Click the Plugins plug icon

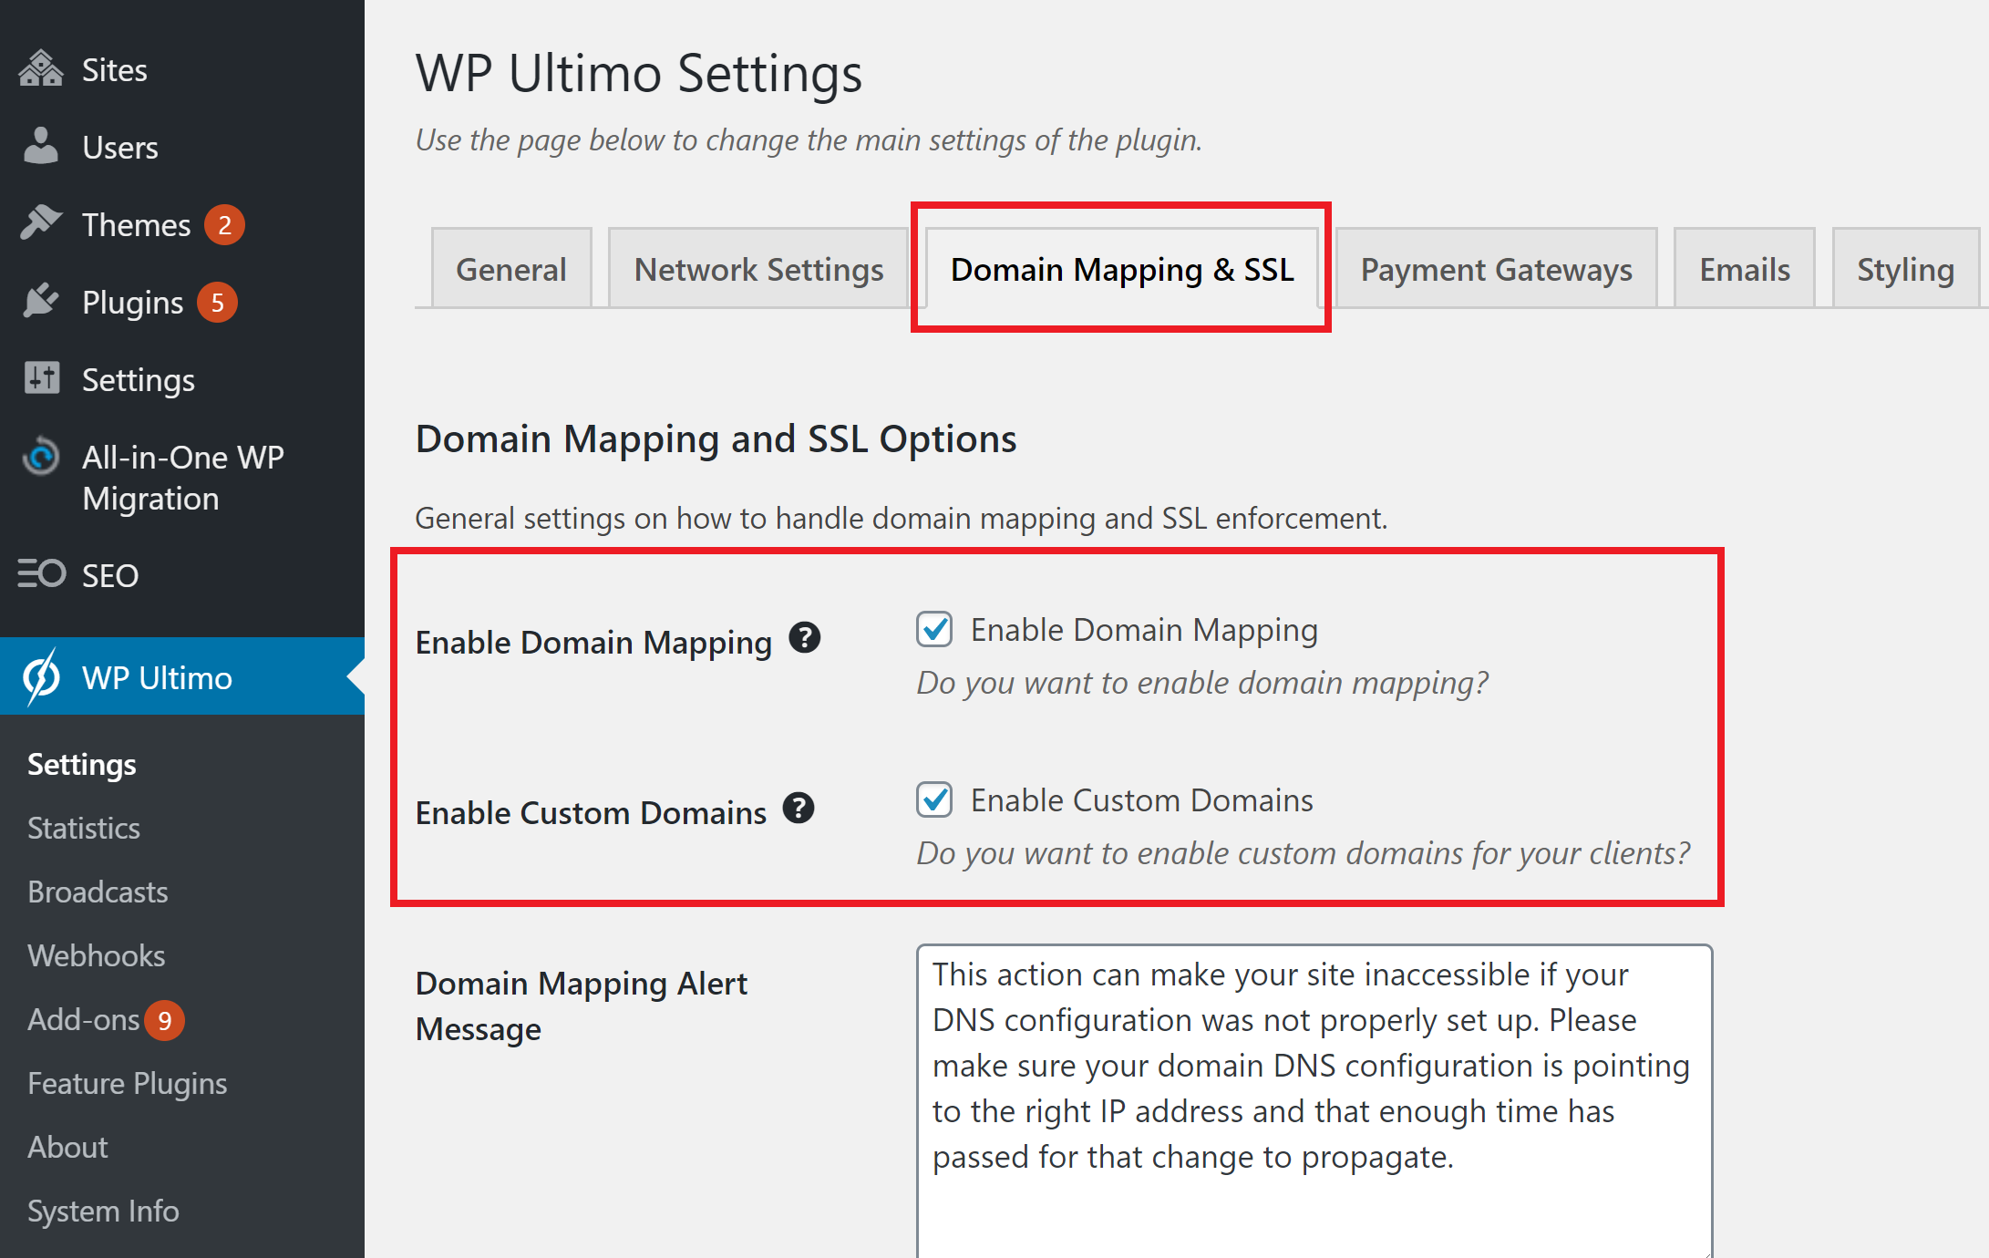41,301
